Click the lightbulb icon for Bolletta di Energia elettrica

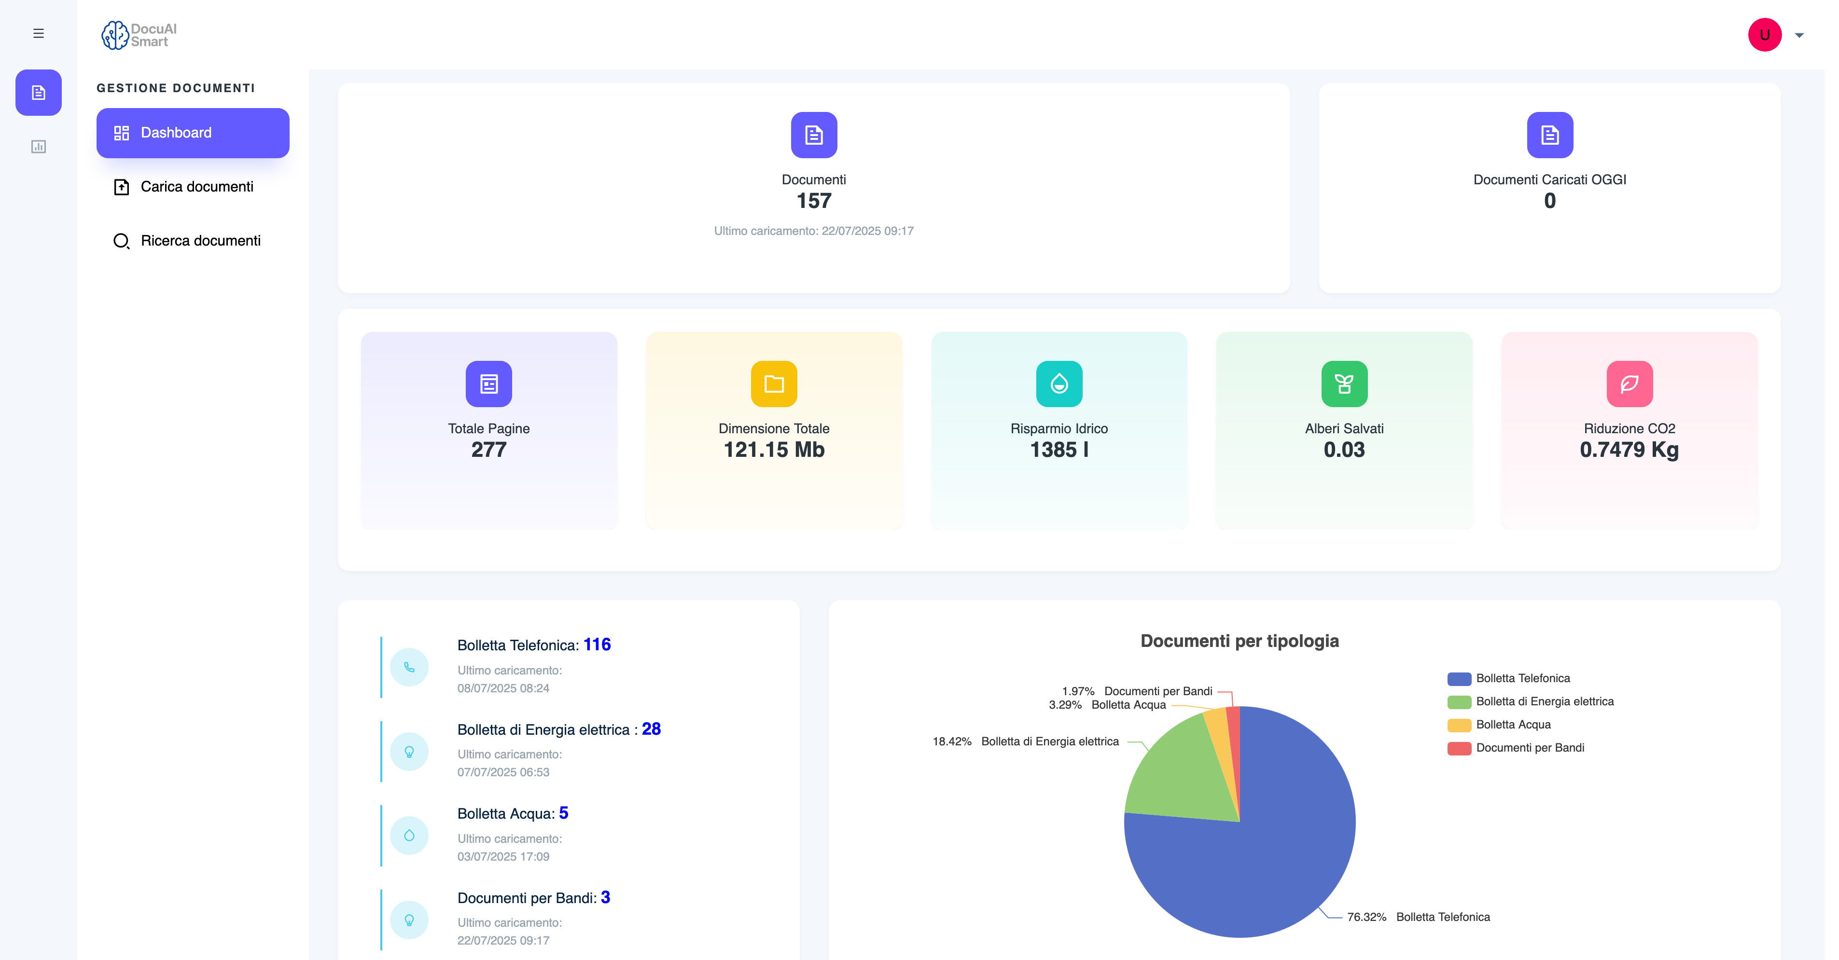pos(410,751)
